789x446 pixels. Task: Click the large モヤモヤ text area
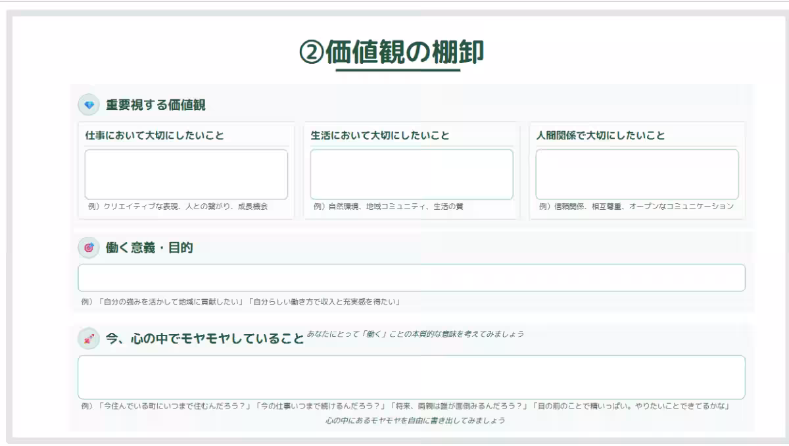(x=412, y=377)
